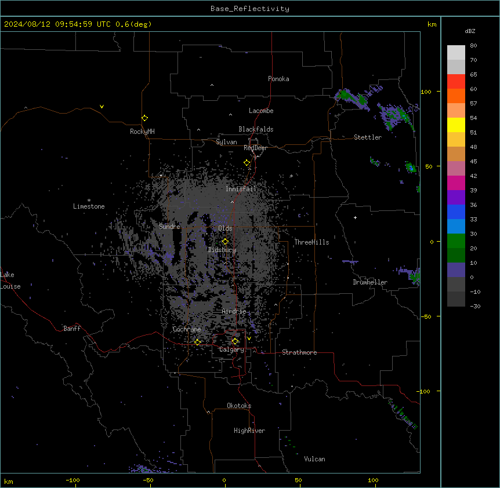Image resolution: width=500 pixels, height=488 pixels.
Task: Click the HighRiver label
Action: coord(249,431)
